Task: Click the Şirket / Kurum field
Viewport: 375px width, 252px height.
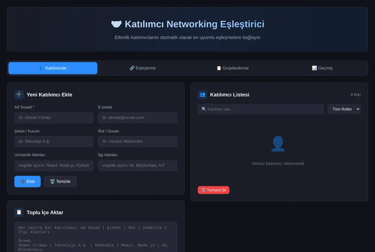Action: (x=54, y=141)
